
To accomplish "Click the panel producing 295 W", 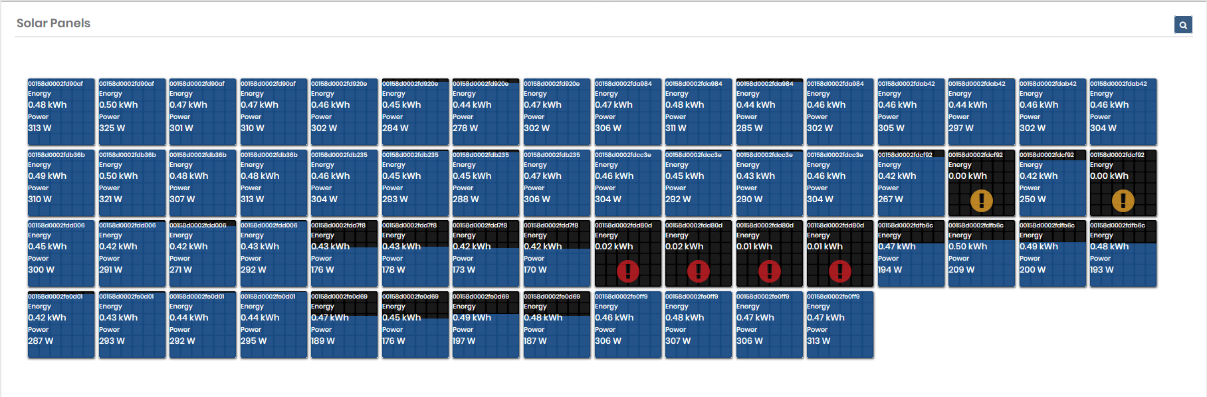I will click(x=273, y=325).
